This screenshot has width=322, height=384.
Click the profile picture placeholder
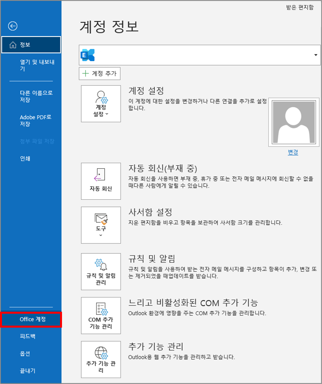point(294,122)
